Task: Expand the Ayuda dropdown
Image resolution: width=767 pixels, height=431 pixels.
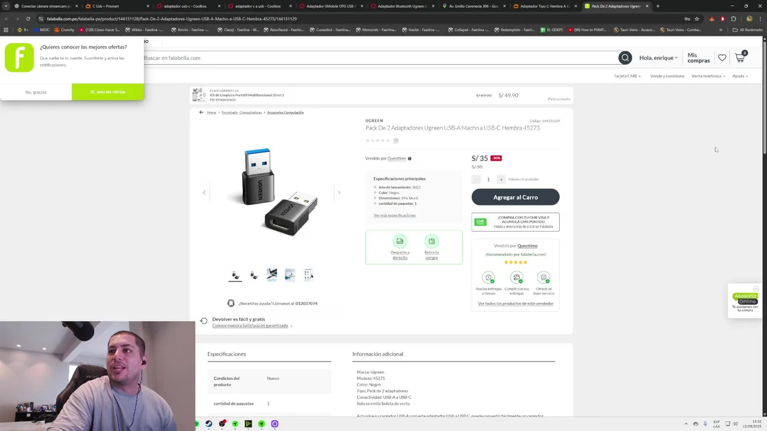Action: [x=740, y=76]
